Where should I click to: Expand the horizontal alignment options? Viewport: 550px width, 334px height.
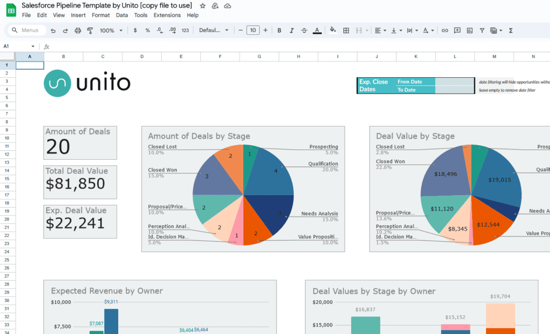385,30
